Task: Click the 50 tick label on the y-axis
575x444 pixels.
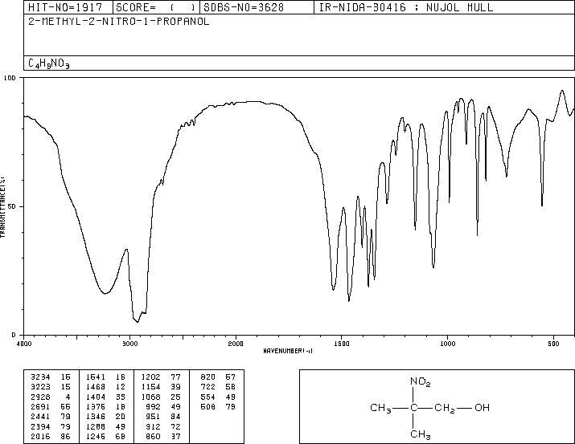Action: (13, 207)
